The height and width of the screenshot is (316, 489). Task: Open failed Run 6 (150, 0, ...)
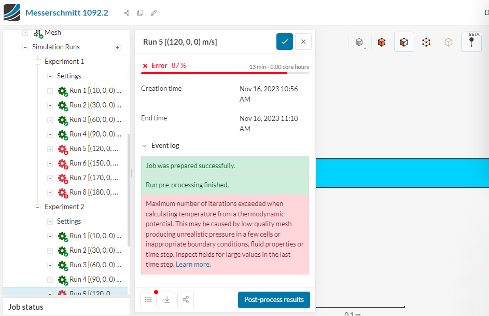[x=94, y=163]
